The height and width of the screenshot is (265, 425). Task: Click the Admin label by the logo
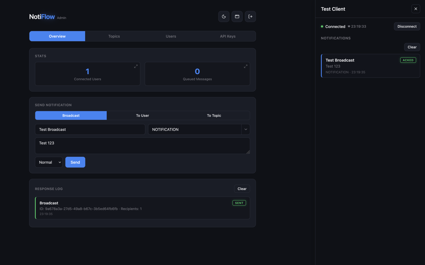[x=62, y=18]
